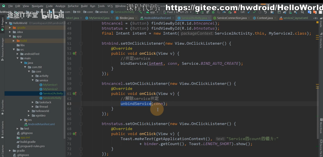Click the blue Translate plugin icon
323x157 pixels.
(309, 12)
